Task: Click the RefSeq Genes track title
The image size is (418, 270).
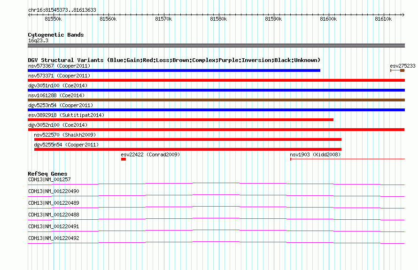Action: pos(47,174)
